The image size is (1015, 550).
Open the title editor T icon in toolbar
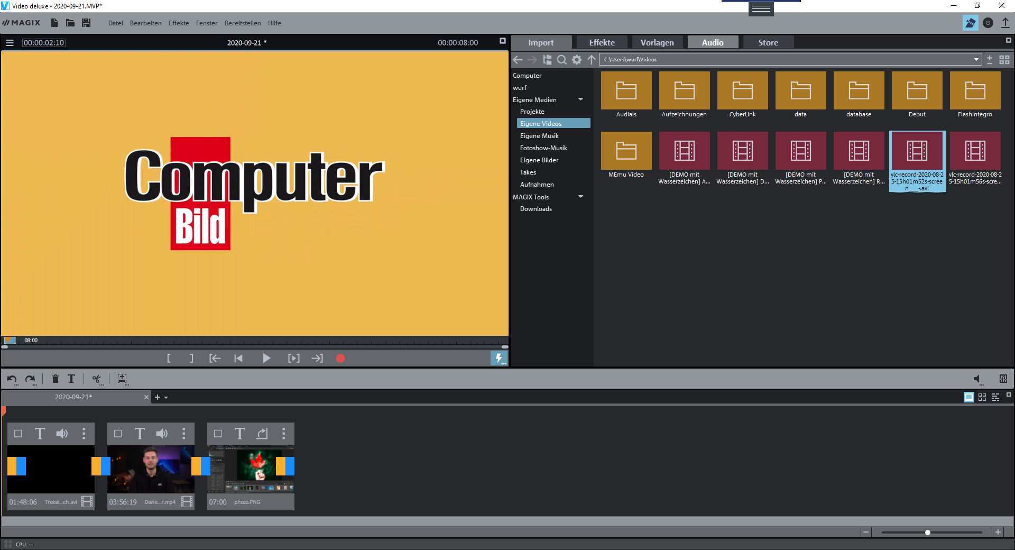[x=71, y=379]
